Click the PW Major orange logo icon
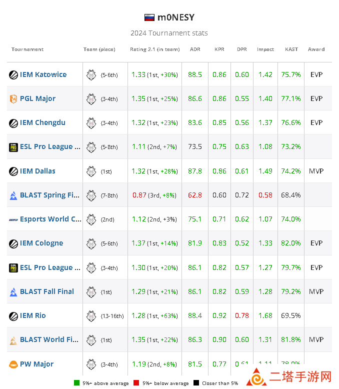The image size is (339, 389). tap(13, 364)
